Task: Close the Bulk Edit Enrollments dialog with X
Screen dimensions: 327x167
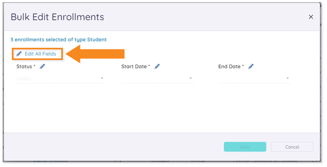Action: click(311, 17)
